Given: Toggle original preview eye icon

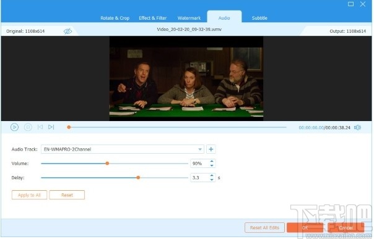Looking at the screenshot, I should [x=67, y=31].
